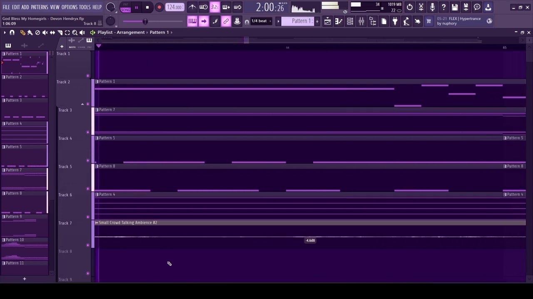Open the 1/4 beat snap dropdown
Screen dimensions: 533x299
coord(261,21)
